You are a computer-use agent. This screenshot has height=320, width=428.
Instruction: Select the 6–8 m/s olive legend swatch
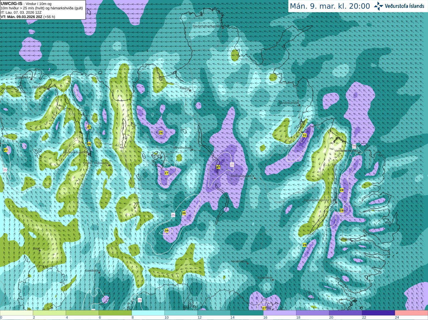coord(115,313)
